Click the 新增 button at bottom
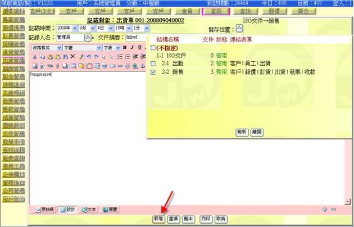 click(158, 219)
